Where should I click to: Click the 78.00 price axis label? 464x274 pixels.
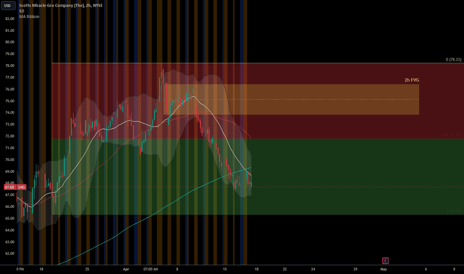pos(10,66)
